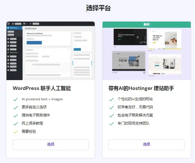Click the 选择 button under WordPress 联手人工智能
This screenshot has height=163, width=195.
click(51, 145)
